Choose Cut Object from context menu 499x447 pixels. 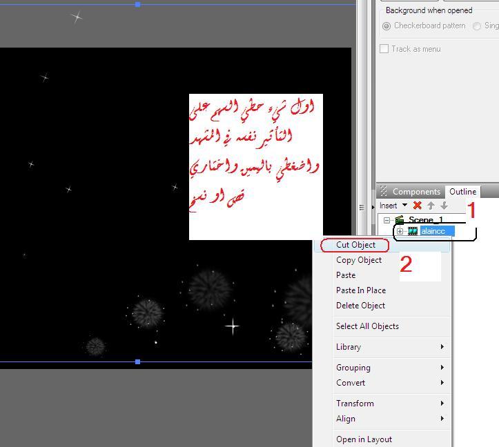[x=355, y=245]
